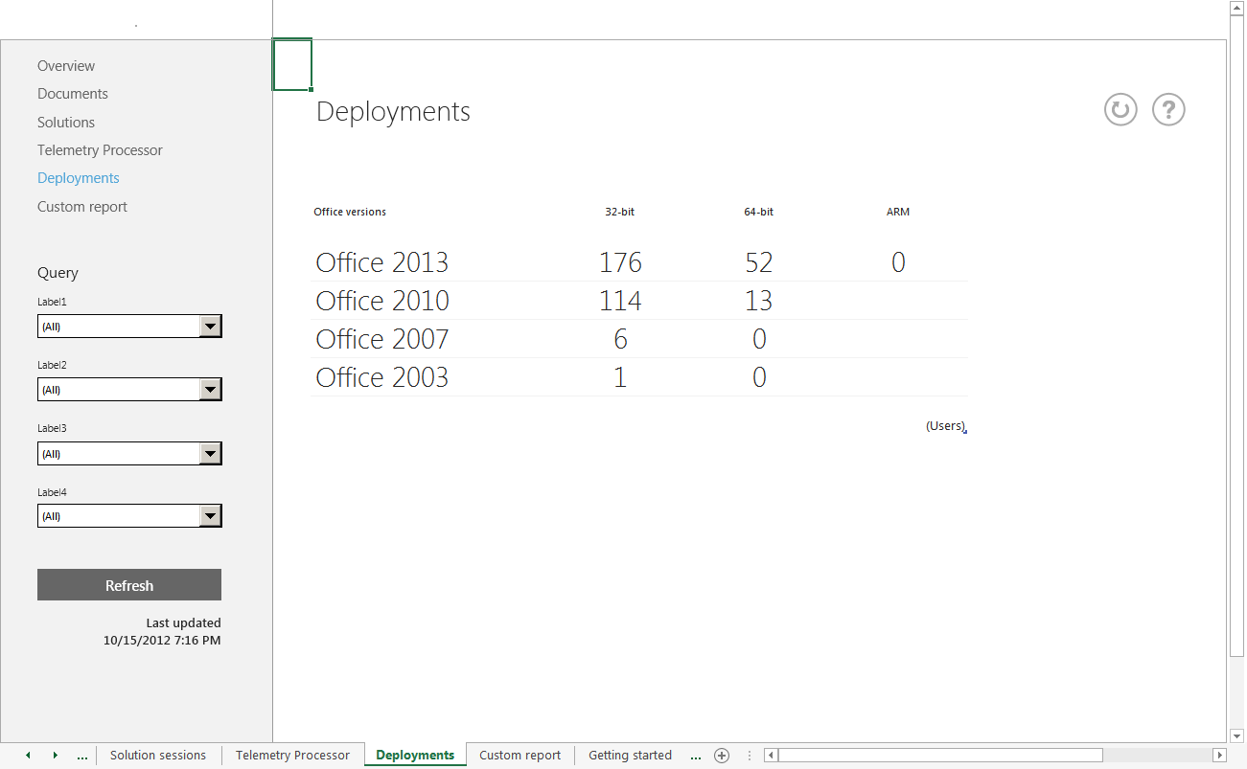
Task: Click the left sheet scroll arrow
Action: click(x=27, y=755)
